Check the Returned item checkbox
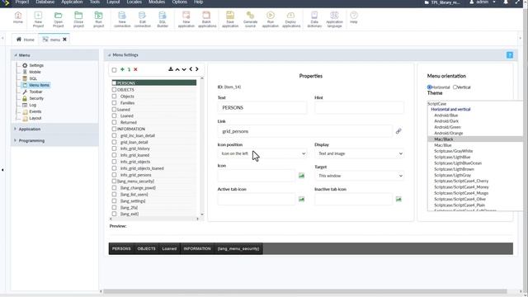Image resolution: width=528 pixels, height=297 pixels. (114, 123)
